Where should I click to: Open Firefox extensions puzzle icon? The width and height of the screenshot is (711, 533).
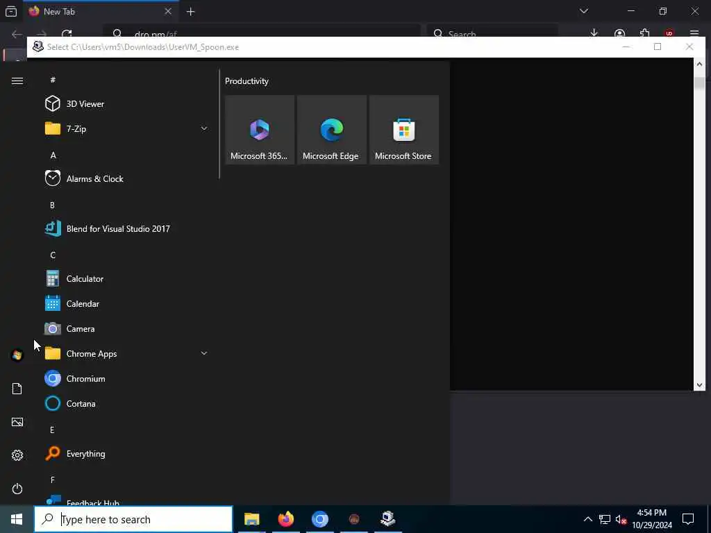click(644, 33)
